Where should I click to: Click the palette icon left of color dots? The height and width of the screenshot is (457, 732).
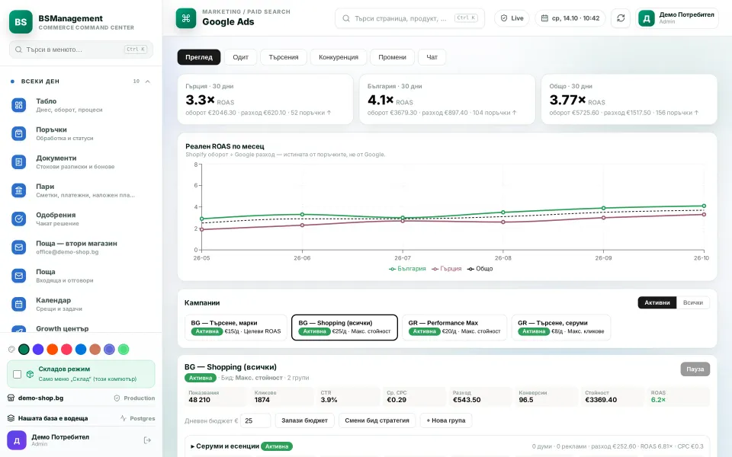(x=11, y=350)
